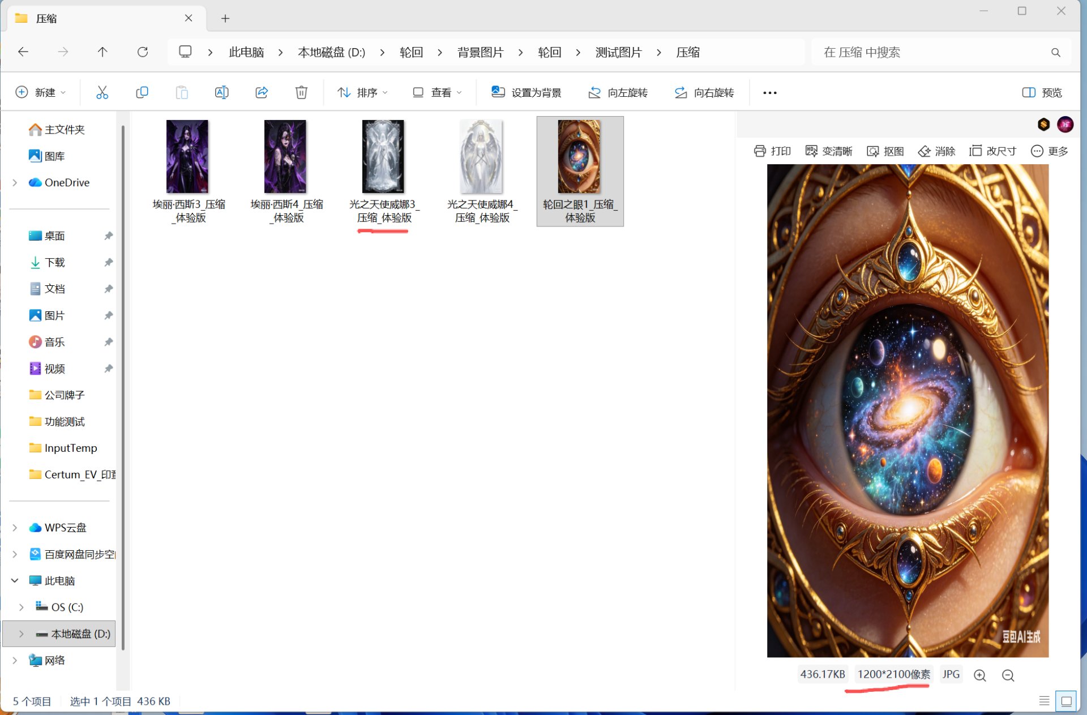
Task: Click the Rename icon in toolbar
Action: [x=221, y=92]
